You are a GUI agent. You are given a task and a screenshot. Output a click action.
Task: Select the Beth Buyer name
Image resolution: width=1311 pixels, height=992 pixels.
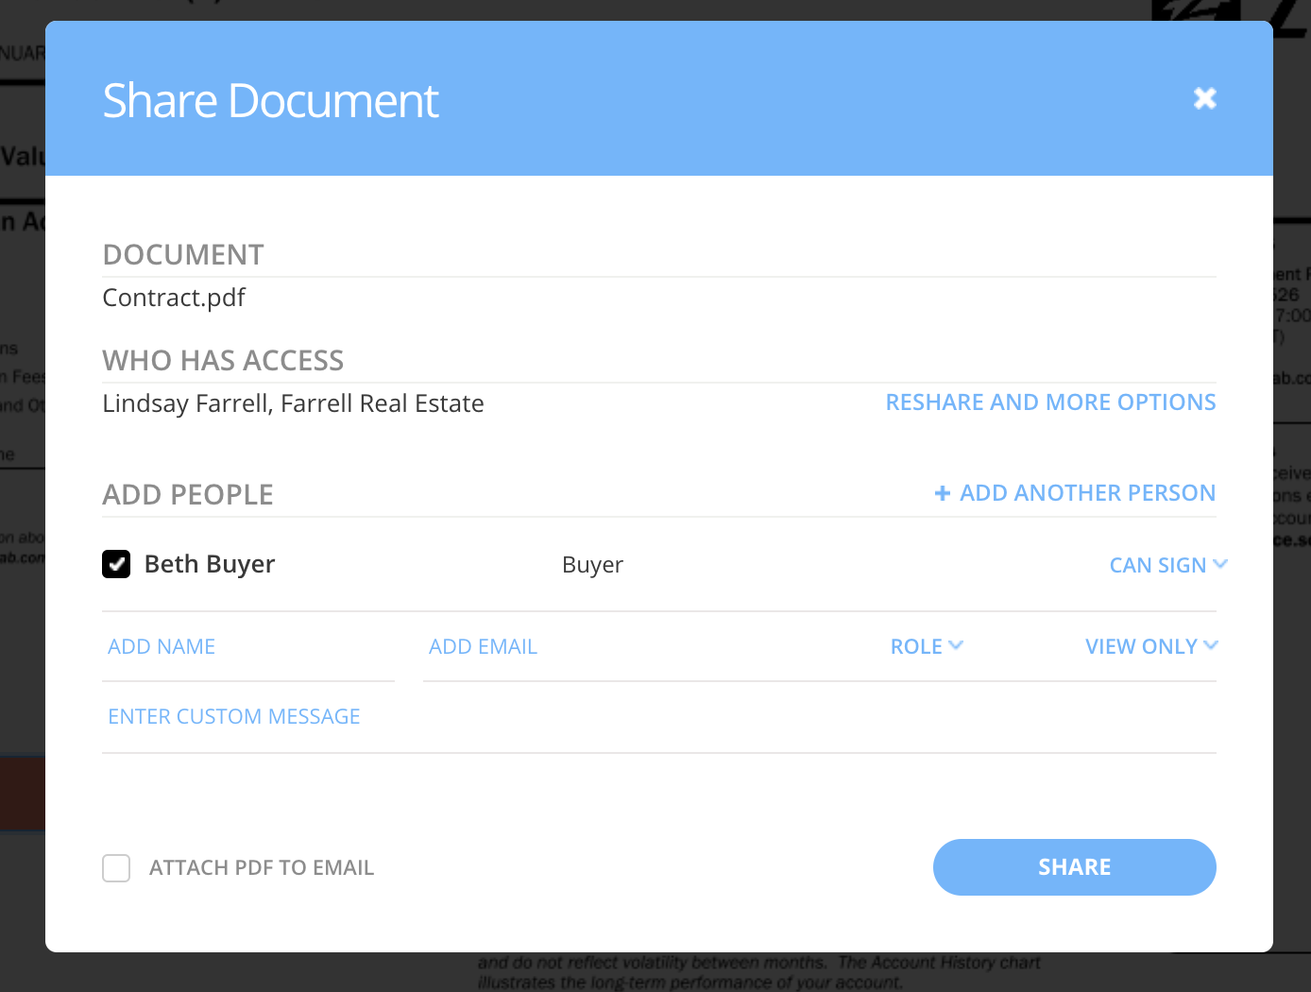210,564
